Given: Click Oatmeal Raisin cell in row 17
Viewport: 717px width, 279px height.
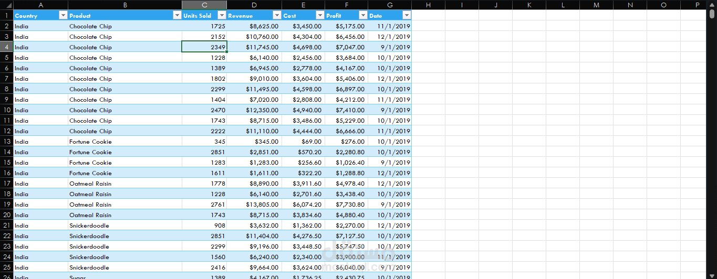Looking at the screenshot, I should tap(125, 183).
